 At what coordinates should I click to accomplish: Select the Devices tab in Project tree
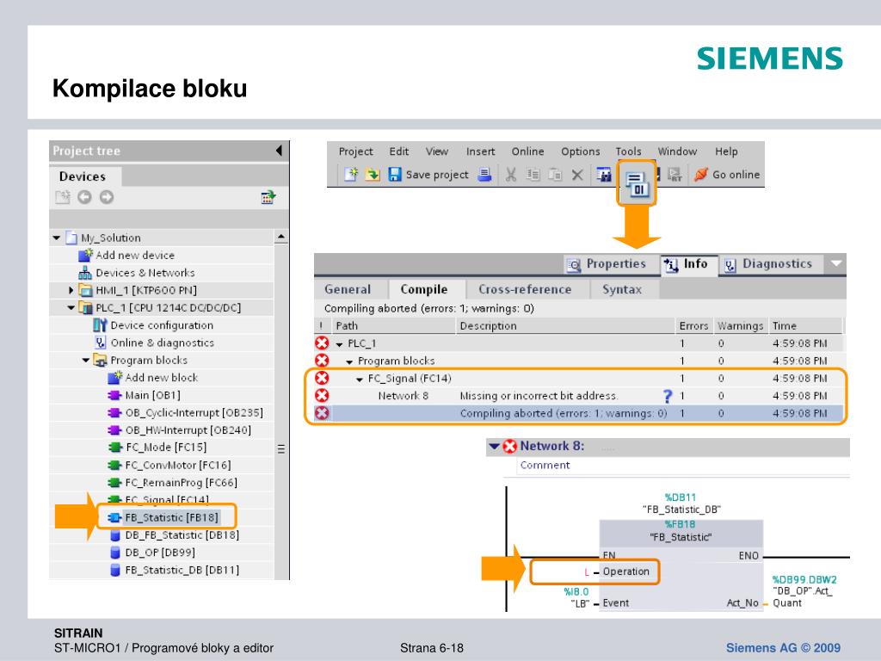83,176
